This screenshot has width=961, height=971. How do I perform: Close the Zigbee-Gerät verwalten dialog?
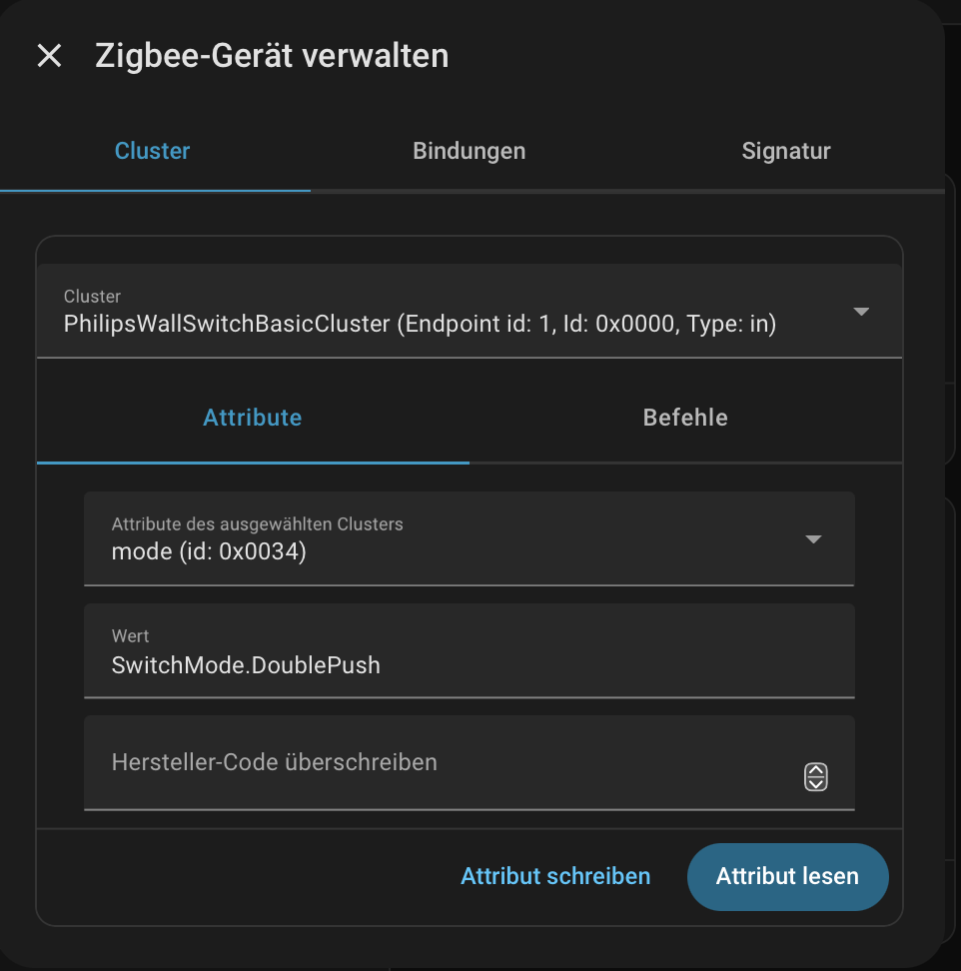click(x=49, y=56)
